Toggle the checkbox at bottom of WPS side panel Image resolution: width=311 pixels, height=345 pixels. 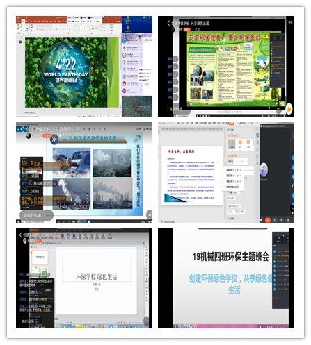point(228,219)
